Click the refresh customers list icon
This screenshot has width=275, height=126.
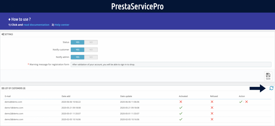[x=271, y=88]
